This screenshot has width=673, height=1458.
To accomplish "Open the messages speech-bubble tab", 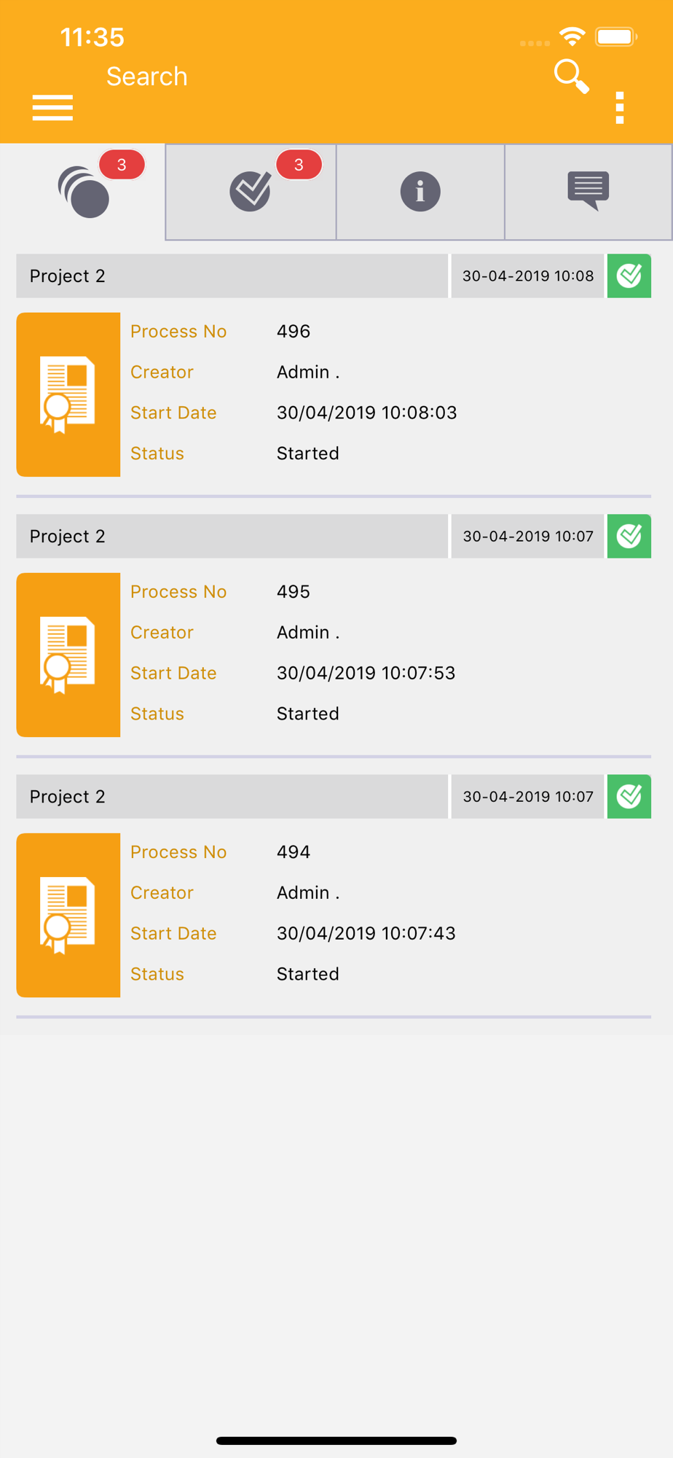I will [x=588, y=191].
